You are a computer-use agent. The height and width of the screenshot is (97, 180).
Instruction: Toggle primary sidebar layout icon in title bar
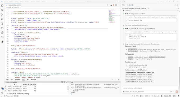(x=161, y=2)
